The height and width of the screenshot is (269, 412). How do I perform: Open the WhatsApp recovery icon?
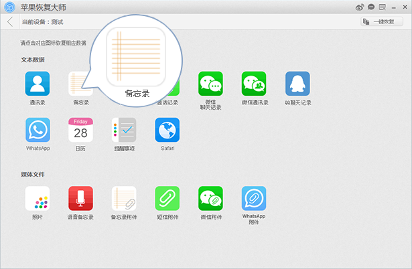(38, 130)
